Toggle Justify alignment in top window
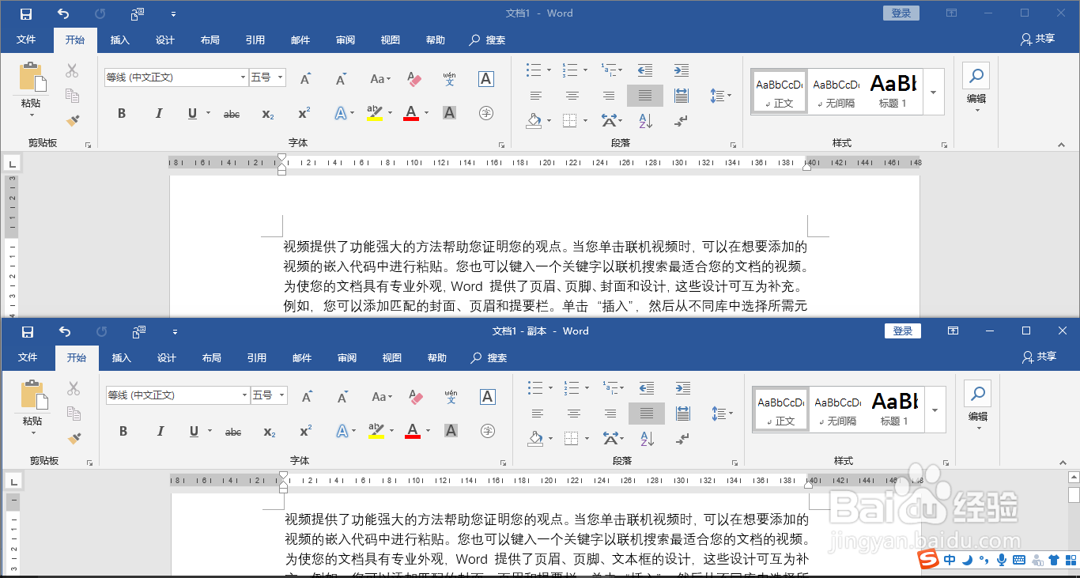The height and width of the screenshot is (578, 1080). coord(645,96)
